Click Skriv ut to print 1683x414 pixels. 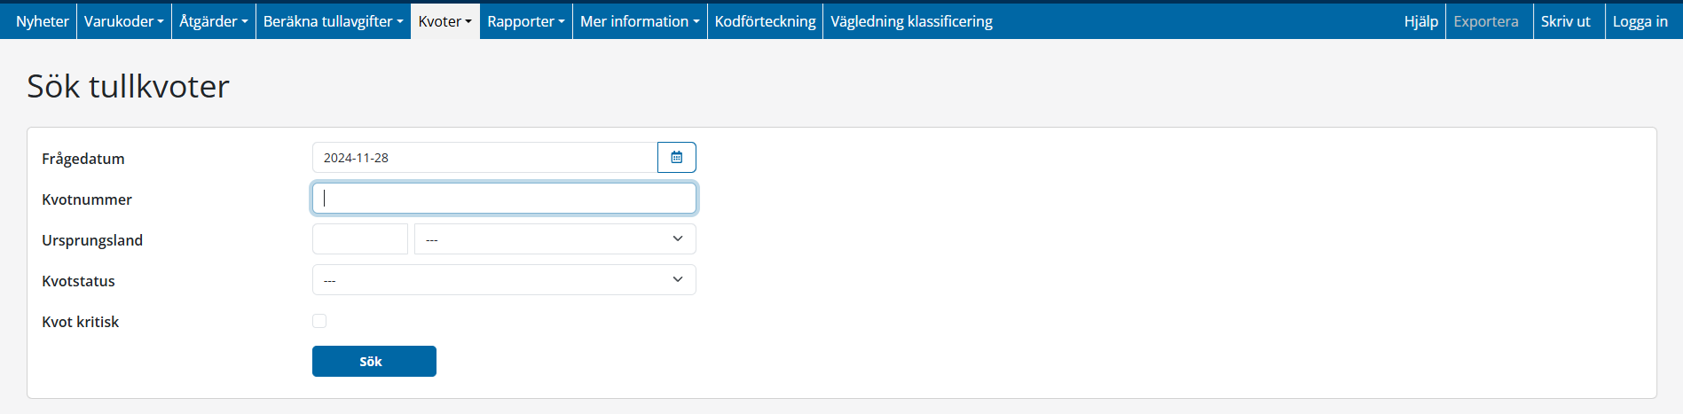pyautogui.click(x=1565, y=21)
